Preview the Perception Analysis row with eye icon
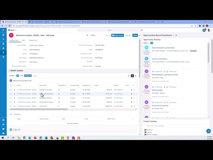This screenshot has height=160, width=213. pyautogui.click(x=131, y=90)
